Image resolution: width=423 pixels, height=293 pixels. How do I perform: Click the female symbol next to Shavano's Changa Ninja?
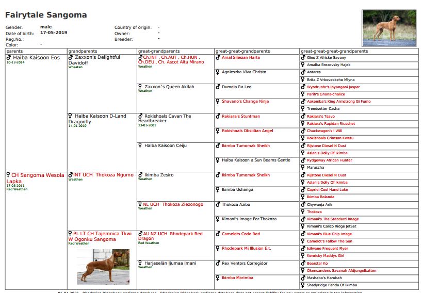(218, 101)
